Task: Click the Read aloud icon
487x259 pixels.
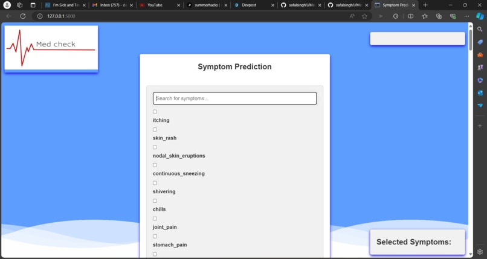Action: click(352, 16)
